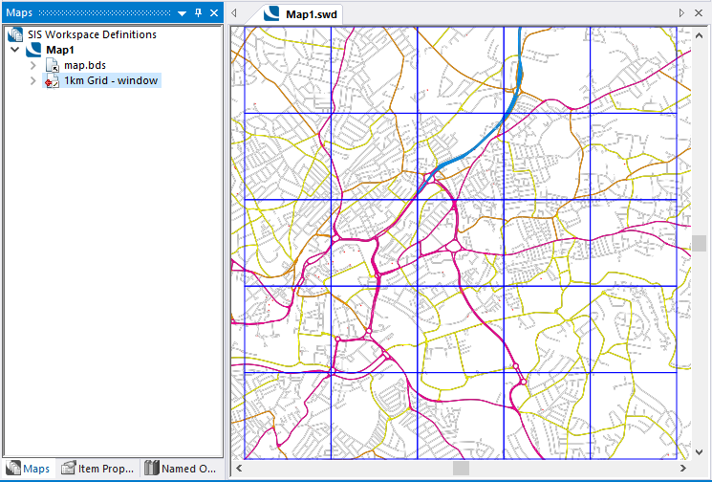Click the vertical scrollbar thumb of map
Viewport: 712px width, 482px height.
click(x=700, y=243)
